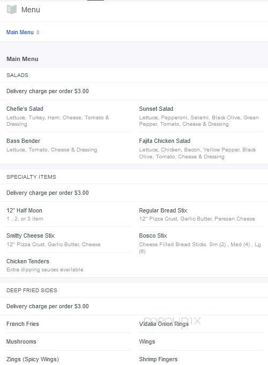Open the Regular Bread Stix item
268x365 pixels.
[163, 210]
